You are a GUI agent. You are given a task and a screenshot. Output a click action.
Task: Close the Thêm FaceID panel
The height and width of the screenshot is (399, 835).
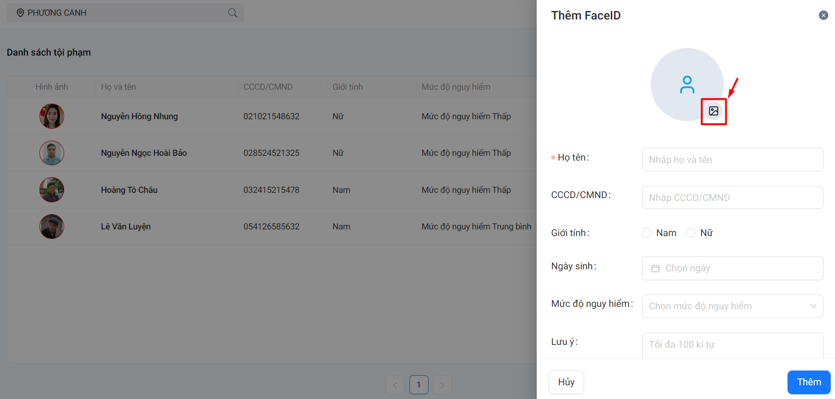pyautogui.click(x=824, y=15)
